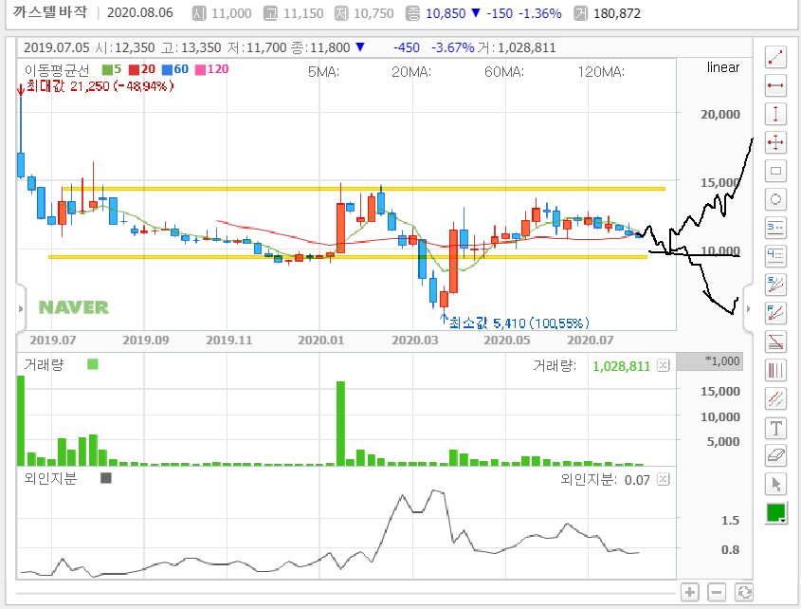Toggle the 거래량 volume series legend
The width and height of the screenshot is (801, 609).
point(93,364)
